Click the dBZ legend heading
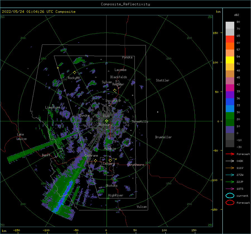 click(236, 15)
